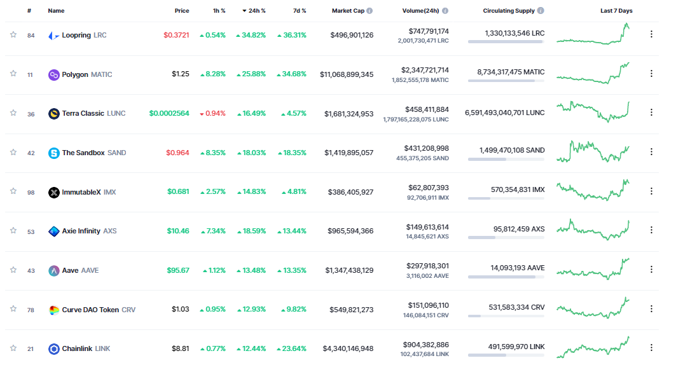Viewport: 676px width, 365px height.
Task: Click The Sandbox logo icon
Action: tap(53, 153)
